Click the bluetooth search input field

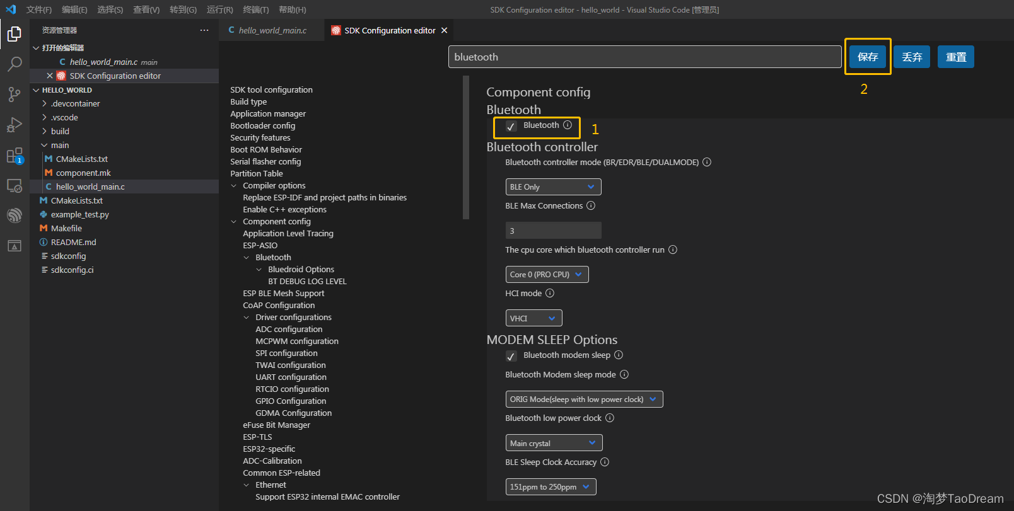(x=644, y=57)
